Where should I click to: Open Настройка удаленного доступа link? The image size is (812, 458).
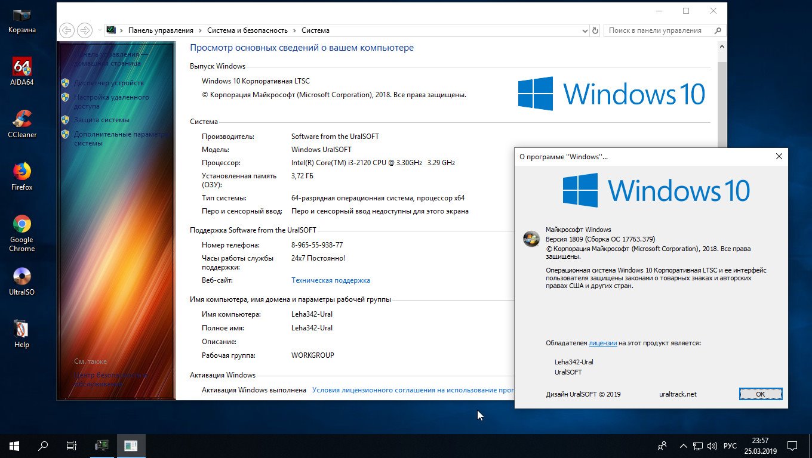[x=112, y=101]
